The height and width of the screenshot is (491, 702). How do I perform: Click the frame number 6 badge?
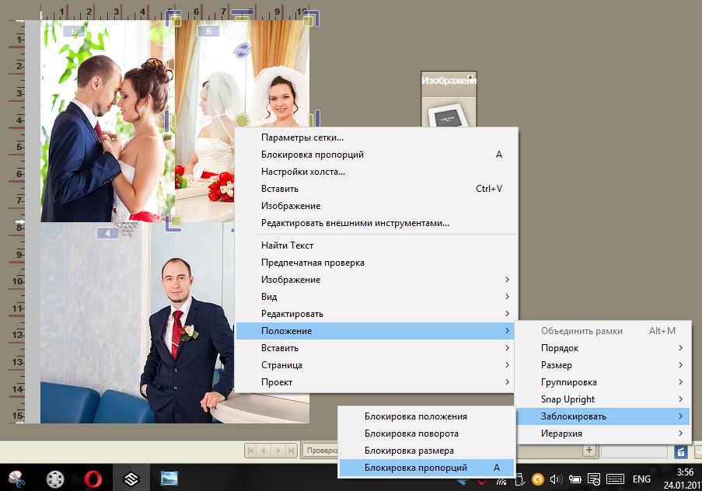point(74,31)
